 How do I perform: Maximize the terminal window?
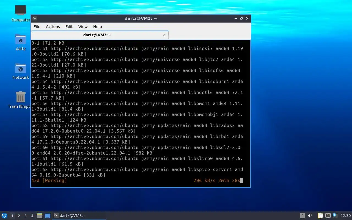click(241, 18)
